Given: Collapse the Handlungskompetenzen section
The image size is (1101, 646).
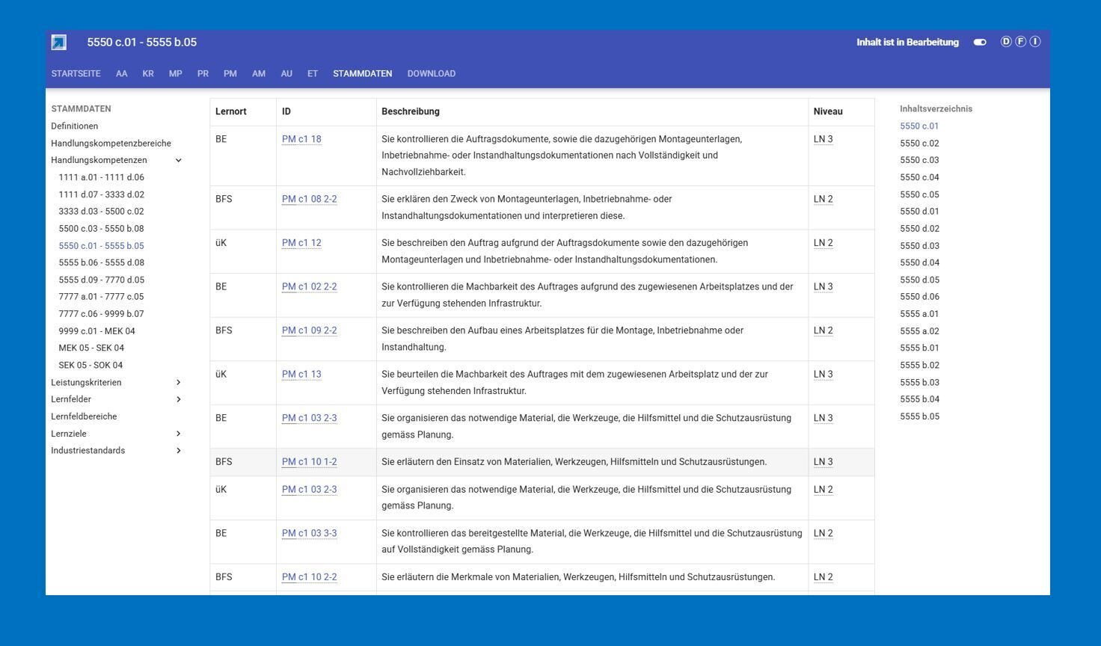Looking at the screenshot, I should 178,160.
